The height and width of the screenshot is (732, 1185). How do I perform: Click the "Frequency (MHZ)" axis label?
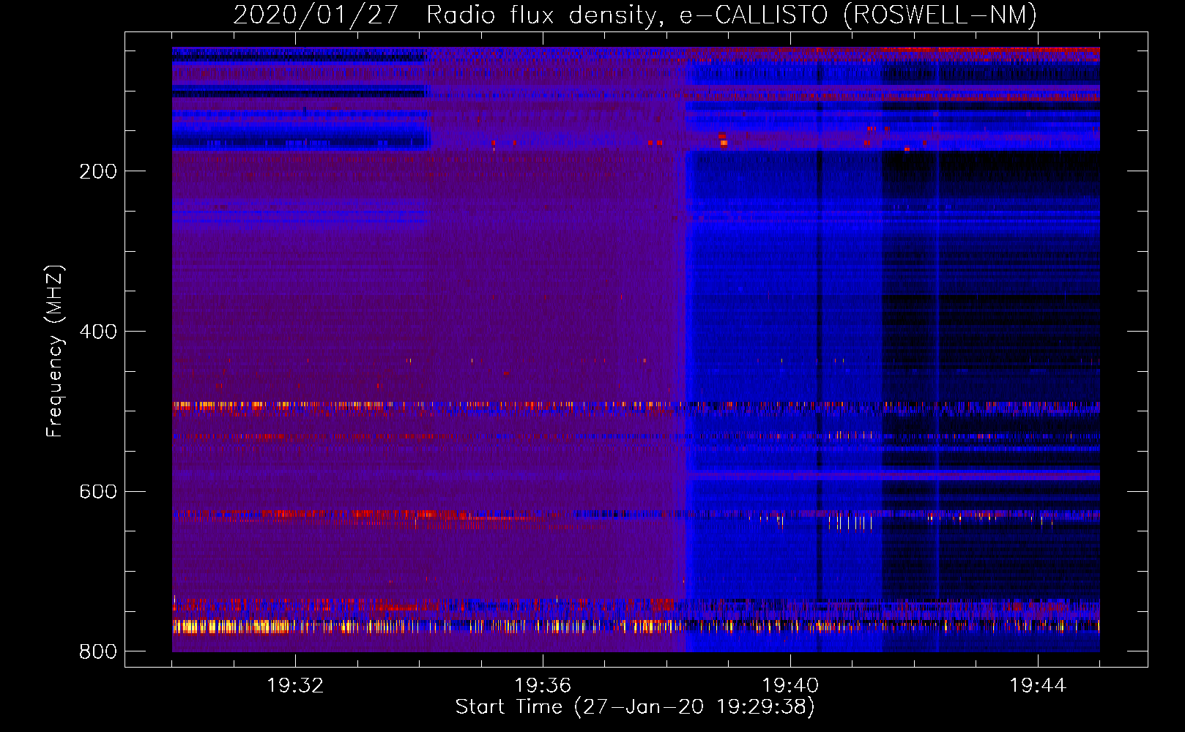tap(55, 351)
